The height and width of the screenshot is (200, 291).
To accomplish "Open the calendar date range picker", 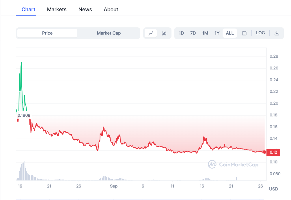I will click(244, 33).
